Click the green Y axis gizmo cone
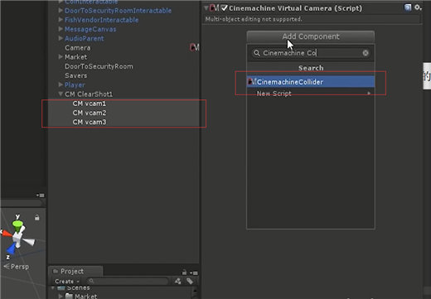 pyautogui.click(x=18, y=225)
